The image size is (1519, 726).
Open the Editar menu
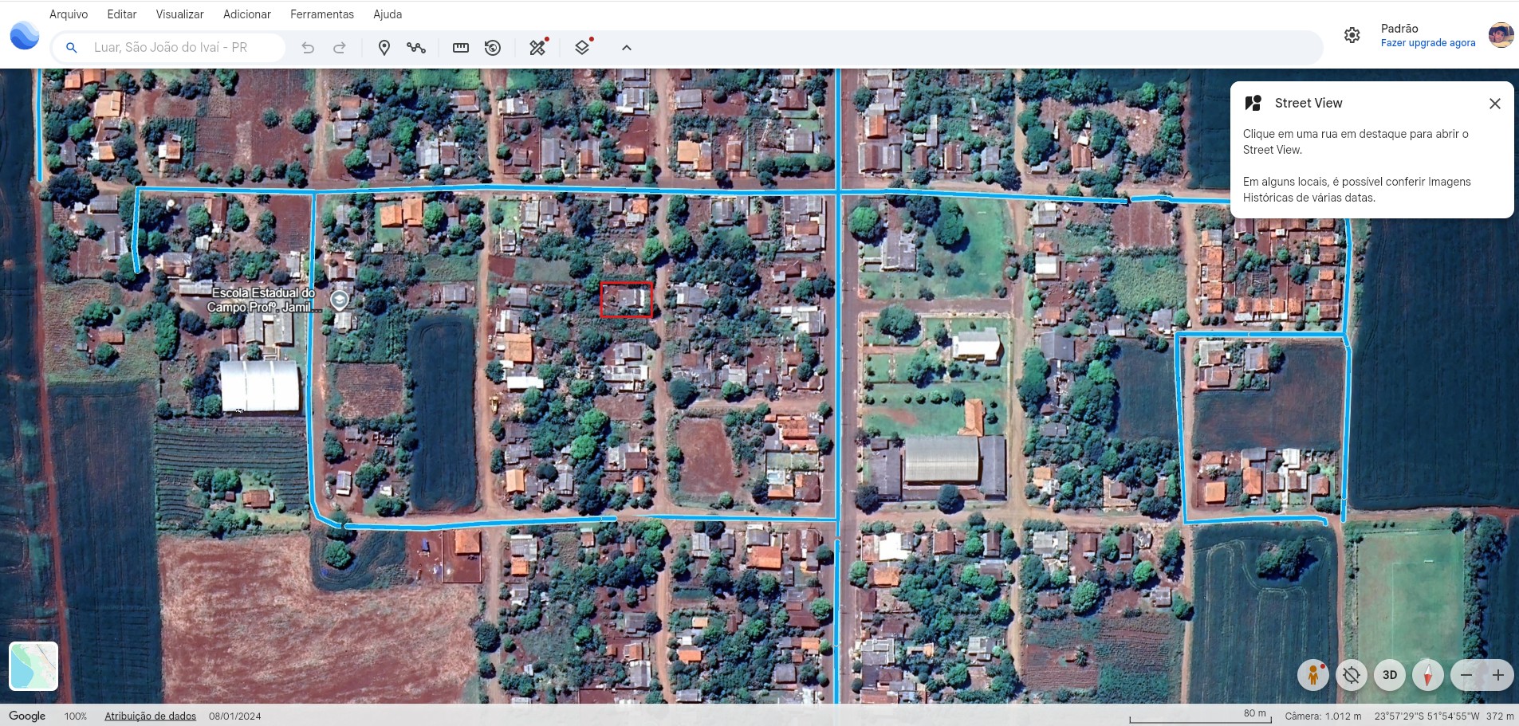coord(122,14)
